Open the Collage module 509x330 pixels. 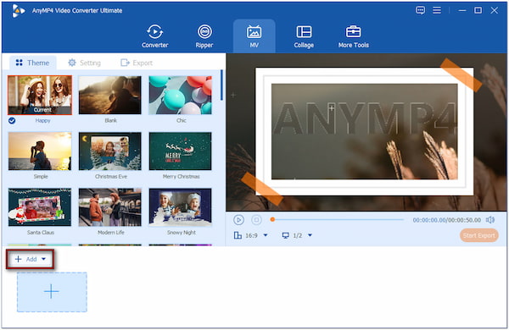[x=304, y=36]
